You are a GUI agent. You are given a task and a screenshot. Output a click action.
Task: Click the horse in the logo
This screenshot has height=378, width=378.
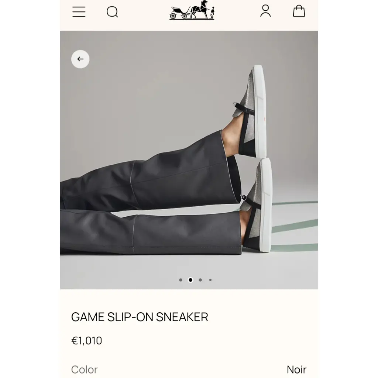[x=200, y=9]
